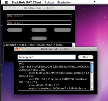This screenshot has height=101, width=108.
Task: Click the 'inet 192.168.0.2 netmask' output line
Action: [58, 79]
